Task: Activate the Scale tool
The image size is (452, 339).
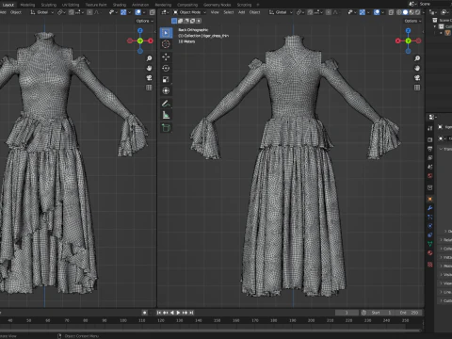Action: click(x=166, y=79)
